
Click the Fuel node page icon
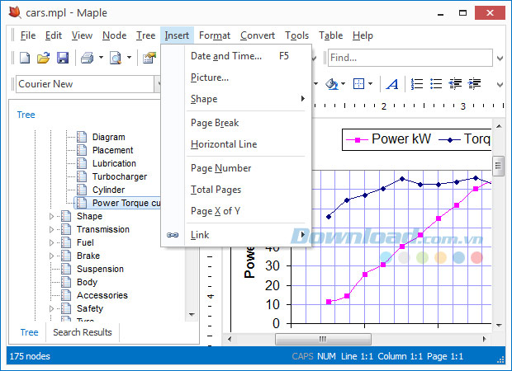(66, 242)
